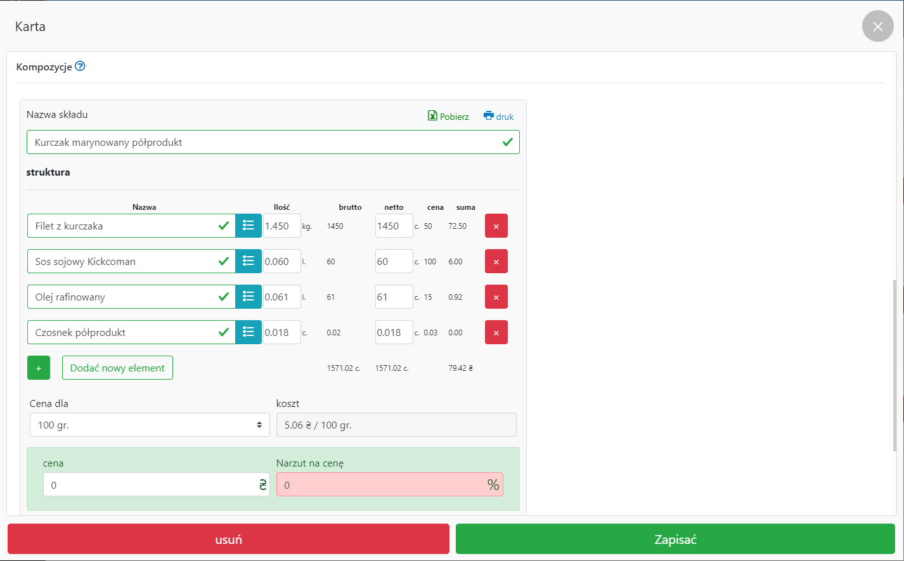Open the Kompozycje help question icon

click(80, 67)
